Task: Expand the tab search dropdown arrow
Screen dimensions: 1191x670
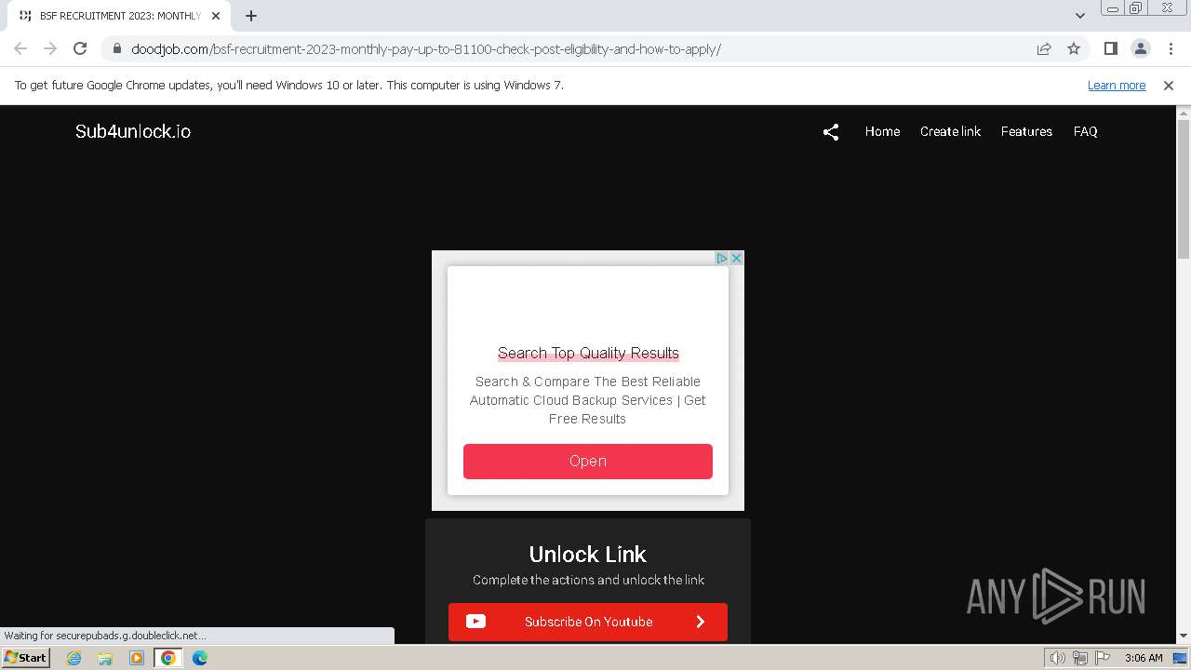Action: [x=1079, y=16]
